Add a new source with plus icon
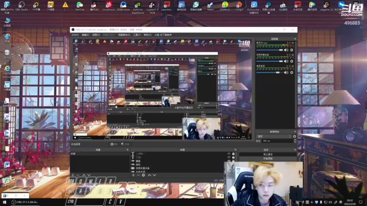 click(133, 175)
